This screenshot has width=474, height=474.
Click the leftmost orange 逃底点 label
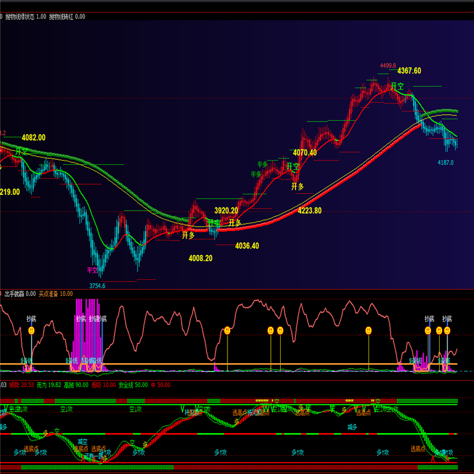(31, 449)
